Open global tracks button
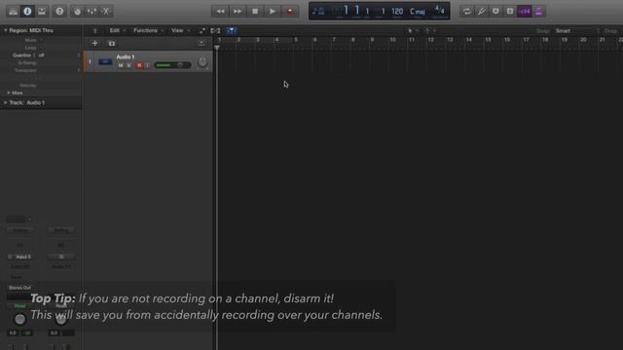This screenshot has width=623, height=350. point(202,43)
